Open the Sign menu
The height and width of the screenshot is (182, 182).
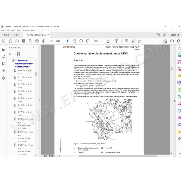[18, 30]
